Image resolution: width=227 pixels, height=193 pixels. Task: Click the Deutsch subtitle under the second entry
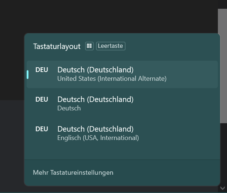(x=69, y=108)
